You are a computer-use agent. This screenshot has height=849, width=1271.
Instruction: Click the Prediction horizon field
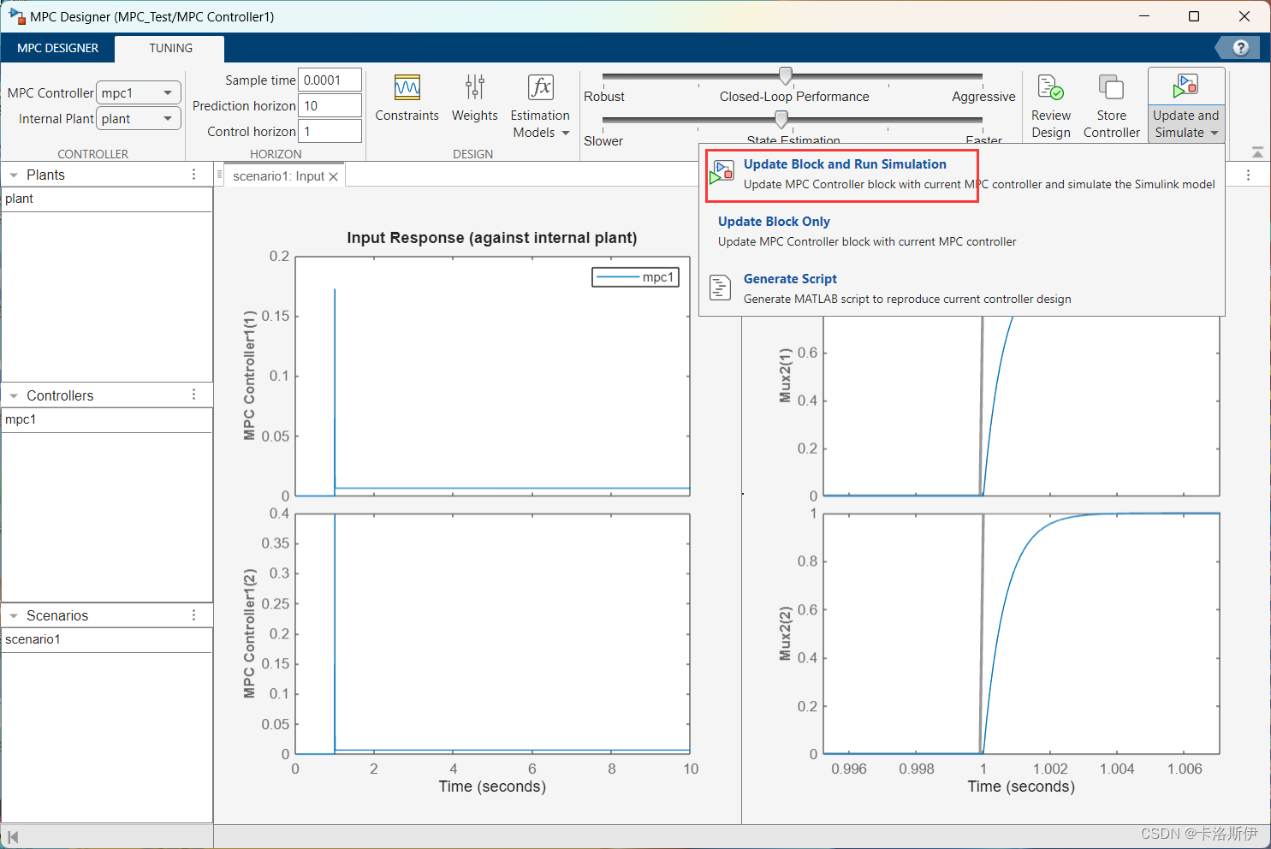[x=330, y=106]
